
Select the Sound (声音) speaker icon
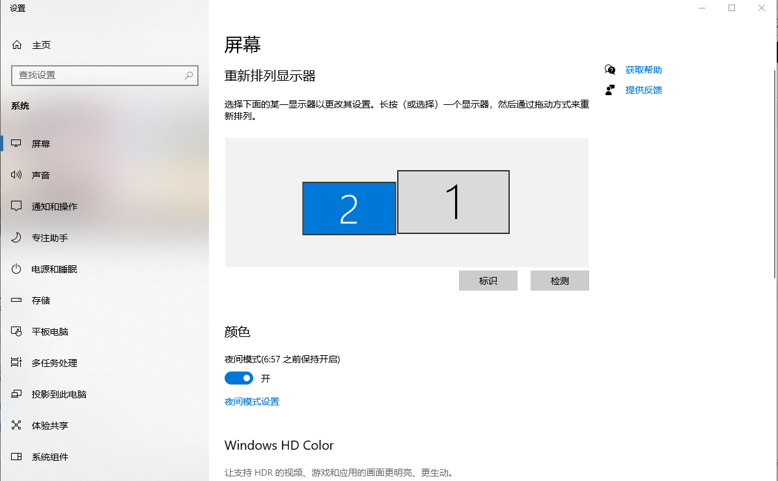(x=16, y=175)
